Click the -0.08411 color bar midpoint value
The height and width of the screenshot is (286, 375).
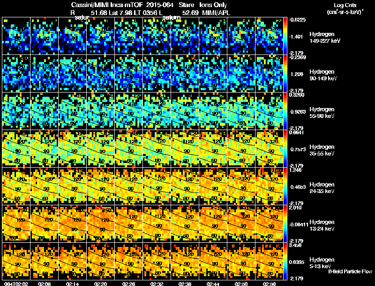point(299,224)
